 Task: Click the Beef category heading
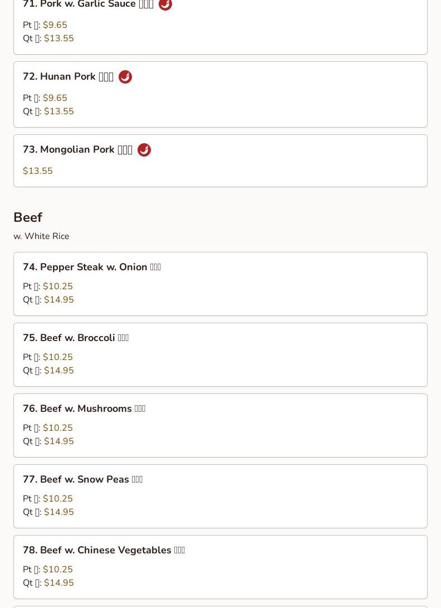coord(28,217)
